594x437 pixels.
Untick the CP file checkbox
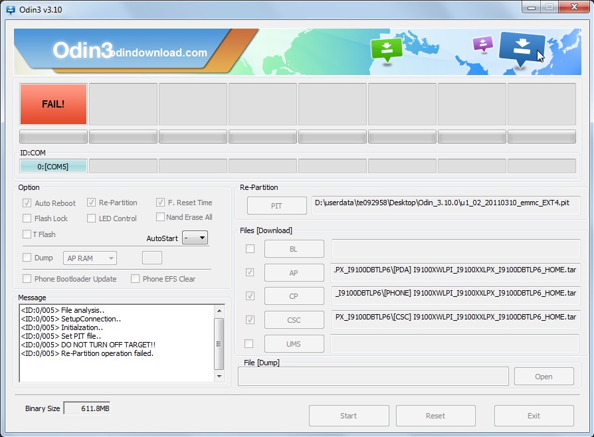pyautogui.click(x=250, y=296)
